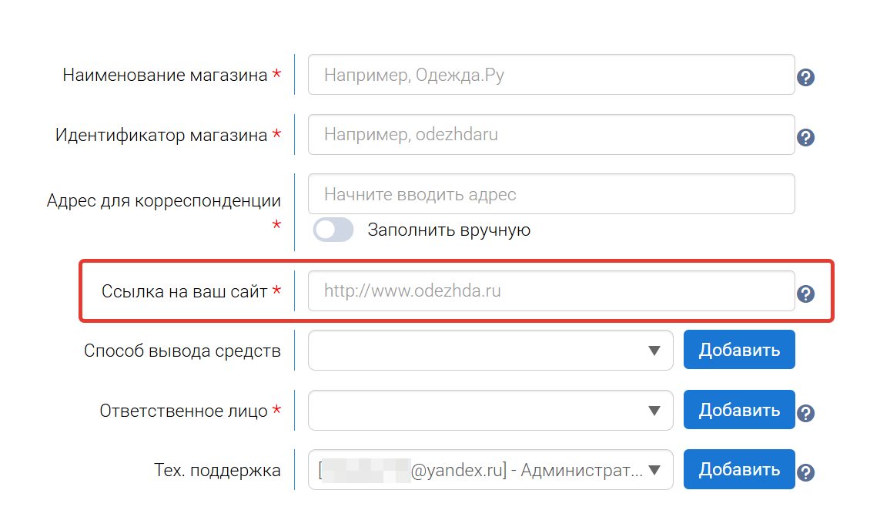Image resolution: width=870 pixels, height=527 pixels.
Task: Click the Ссылка на ваш сайт label
Action: pyautogui.click(x=184, y=291)
